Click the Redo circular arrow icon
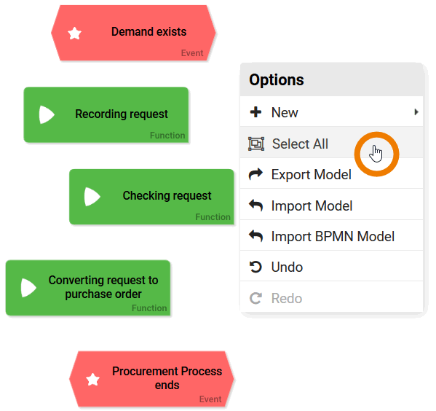The height and width of the screenshot is (411, 436). 255,298
